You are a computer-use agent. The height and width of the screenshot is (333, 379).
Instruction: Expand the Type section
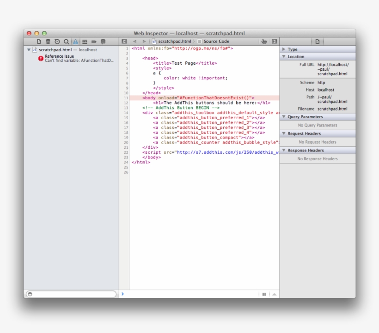point(284,49)
